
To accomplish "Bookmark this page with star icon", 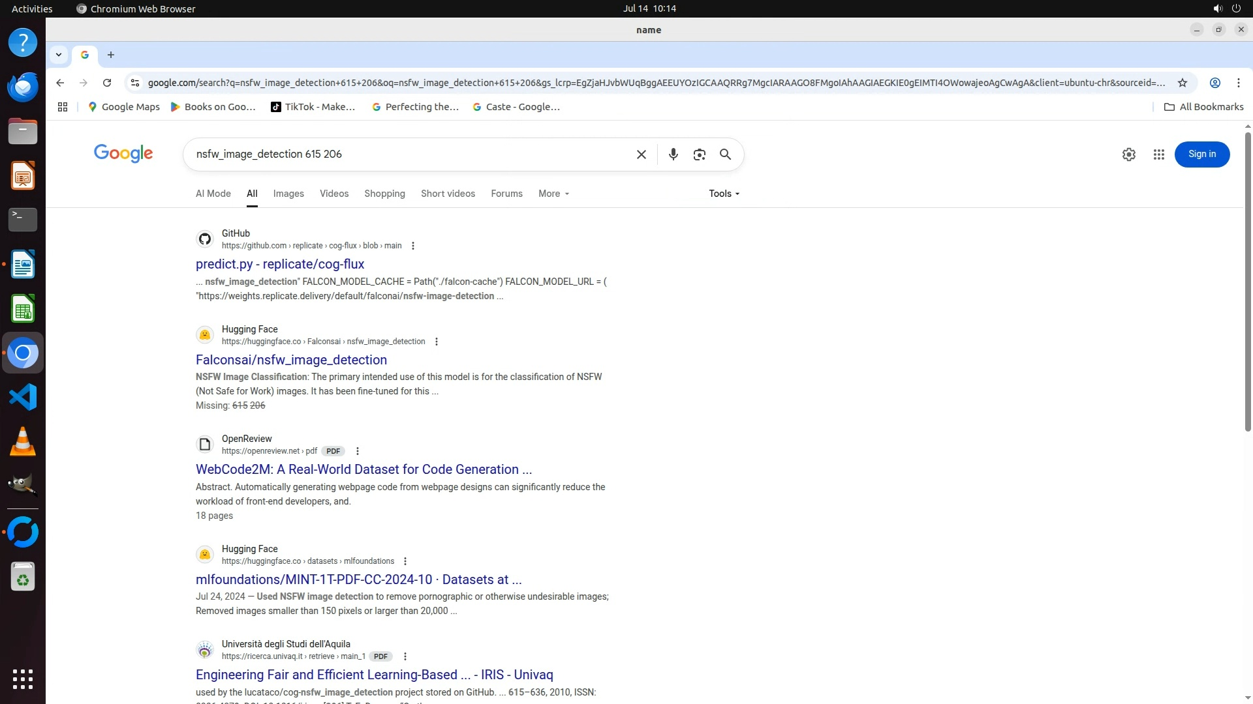I will (x=1182, y=83).
